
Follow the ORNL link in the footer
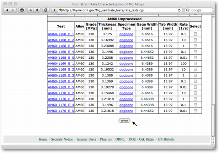tap(120, 139)
